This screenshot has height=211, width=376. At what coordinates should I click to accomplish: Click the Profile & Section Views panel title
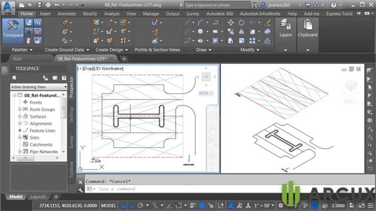[x=157, y=50]
